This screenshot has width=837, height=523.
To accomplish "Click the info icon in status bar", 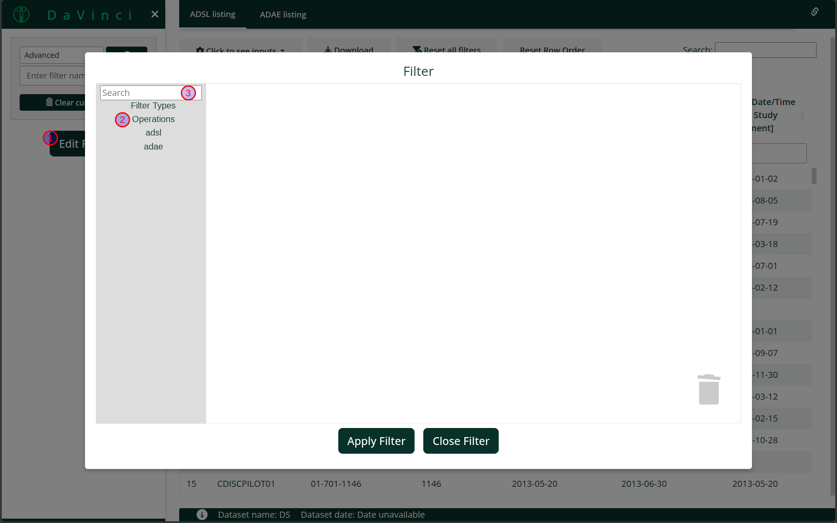I will point(202,514).
